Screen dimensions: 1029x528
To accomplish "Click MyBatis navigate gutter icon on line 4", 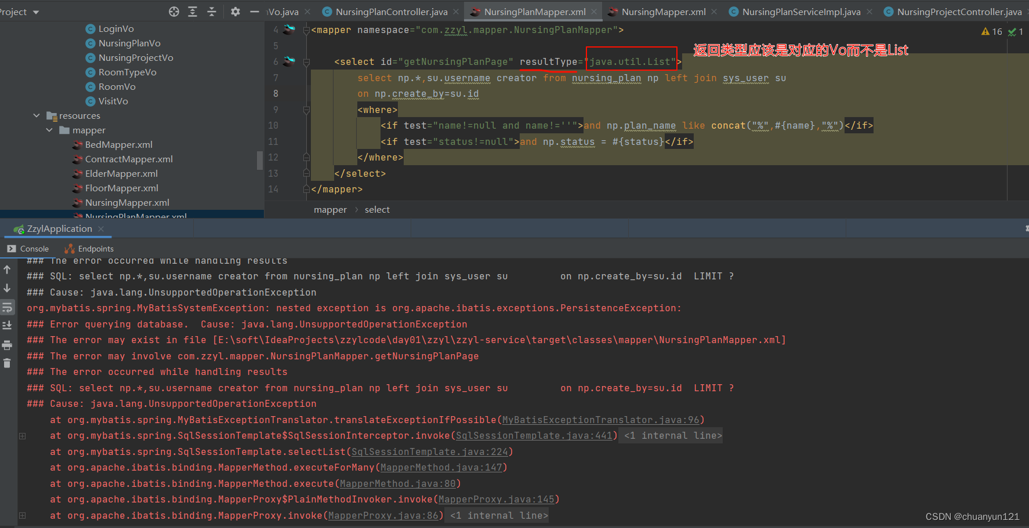I will [289, 29].
